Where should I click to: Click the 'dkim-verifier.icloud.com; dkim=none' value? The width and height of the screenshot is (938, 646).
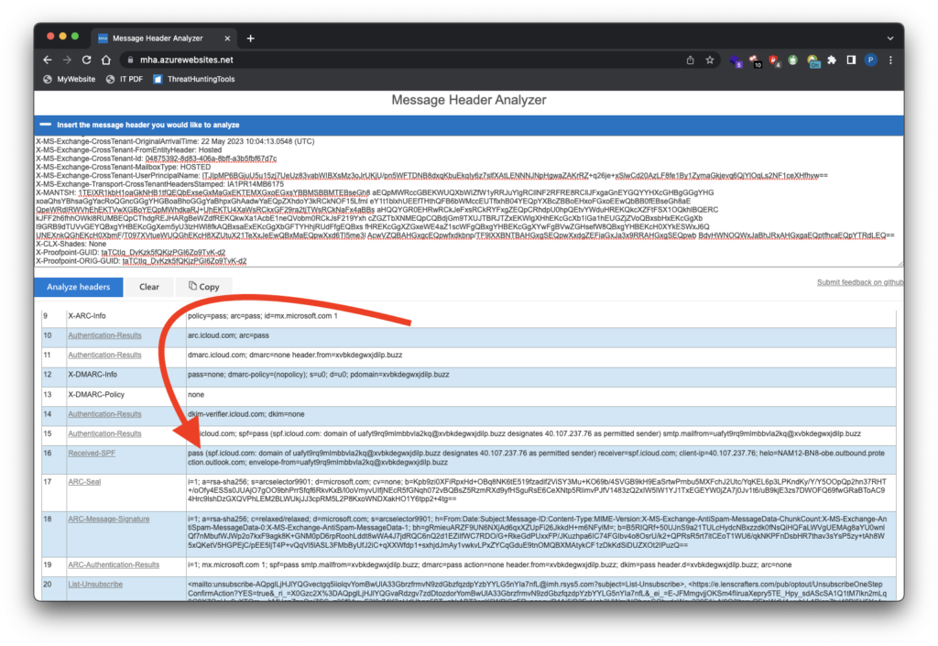pyautogui.click(x=245, y=414)
